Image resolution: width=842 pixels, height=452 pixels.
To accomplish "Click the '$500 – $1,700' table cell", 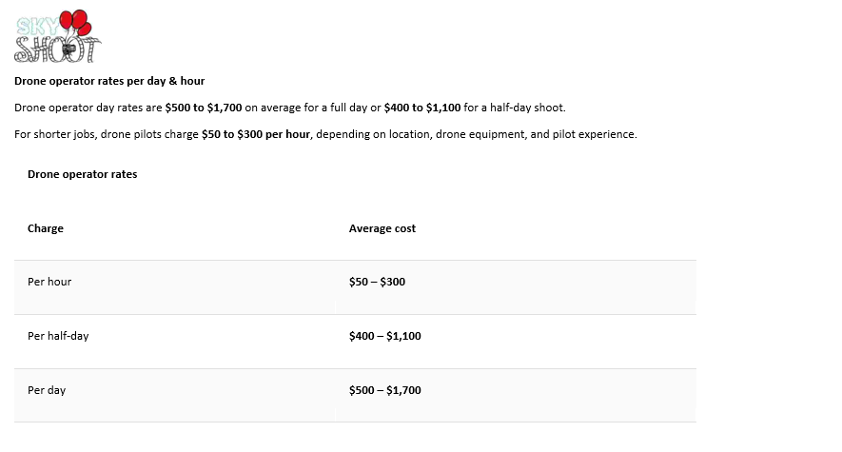I will tap(385, 390).
